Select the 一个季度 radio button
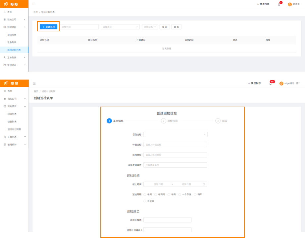The height and width of the screenshot is (238, 305). 180,194
